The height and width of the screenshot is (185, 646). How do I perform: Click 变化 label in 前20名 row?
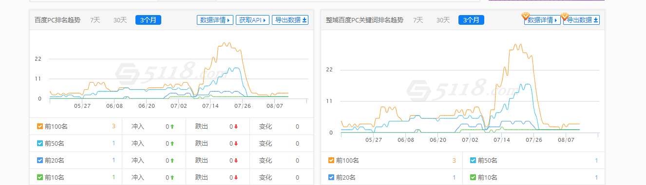pyautogui.click(x=266, y=160)
